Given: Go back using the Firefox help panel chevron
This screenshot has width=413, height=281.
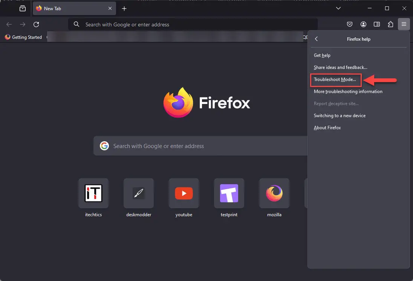Looking at the screenshot, I should 316,39.
